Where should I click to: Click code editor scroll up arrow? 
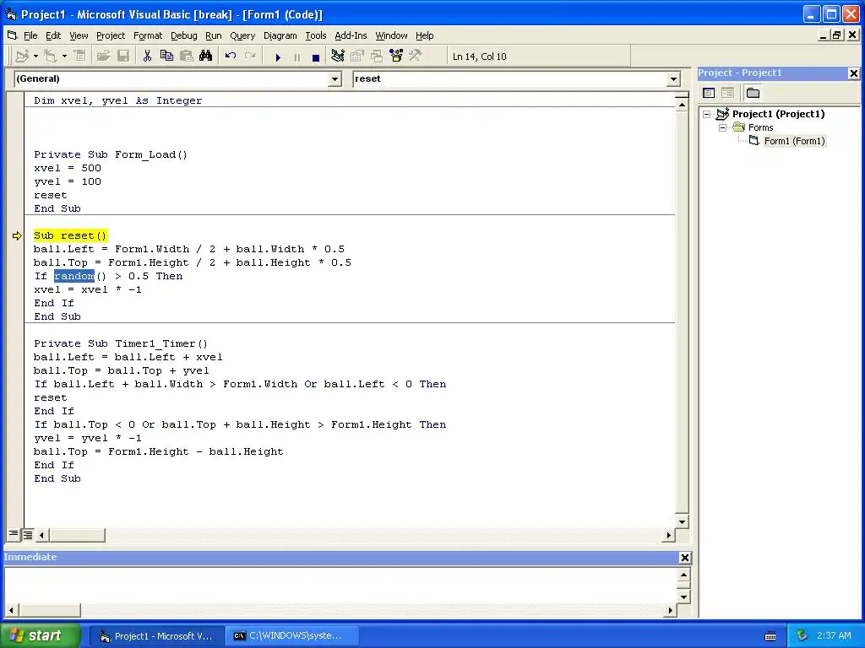[682, 104]
